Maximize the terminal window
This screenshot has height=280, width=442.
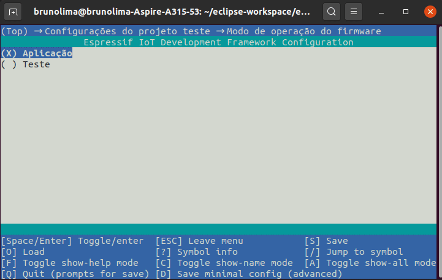(406, 12)
